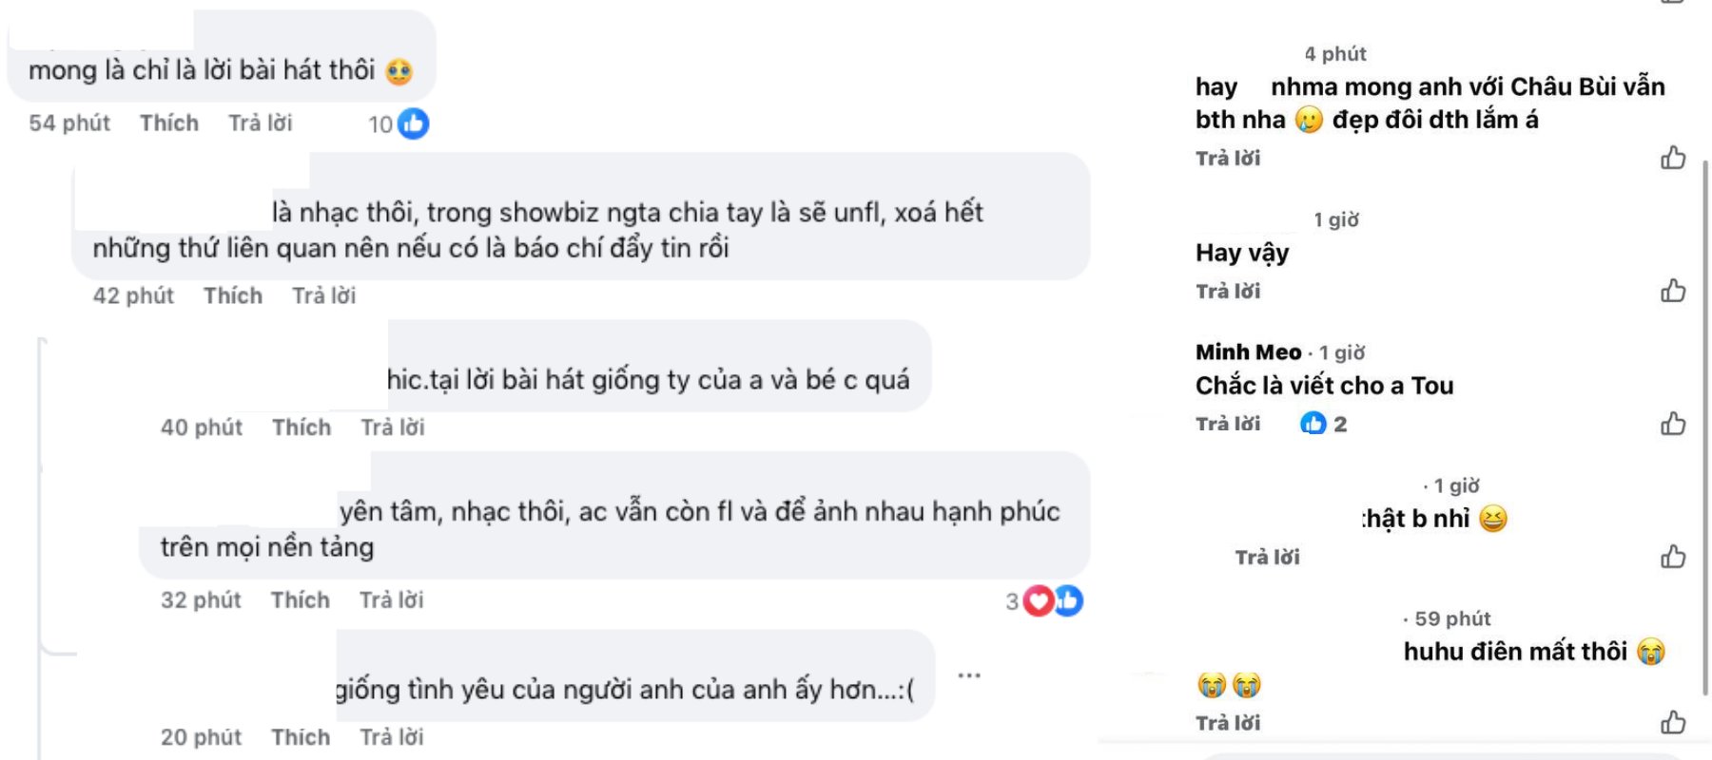Open Minh Meo's profile name
Screen dimensions: 1712x760
[1248, 352]
